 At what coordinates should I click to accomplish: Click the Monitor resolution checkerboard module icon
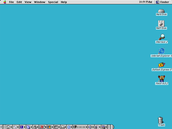(x=56, y=127)
